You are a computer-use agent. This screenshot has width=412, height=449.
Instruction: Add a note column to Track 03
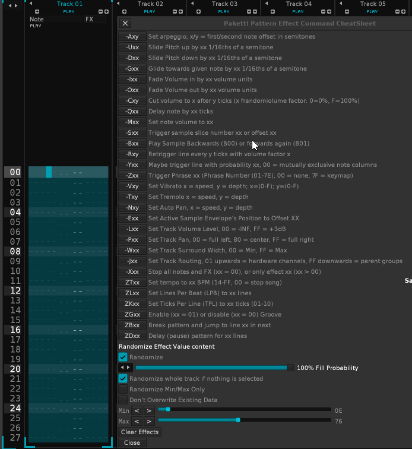[x=198, y=12]
